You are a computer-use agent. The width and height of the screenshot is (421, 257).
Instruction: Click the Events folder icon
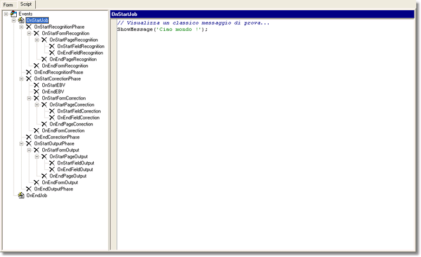tap(14, 14)
